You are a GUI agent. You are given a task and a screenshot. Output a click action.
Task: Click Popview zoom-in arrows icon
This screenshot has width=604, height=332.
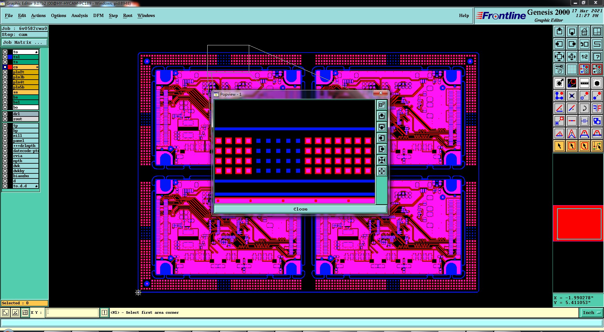(382, 171)
